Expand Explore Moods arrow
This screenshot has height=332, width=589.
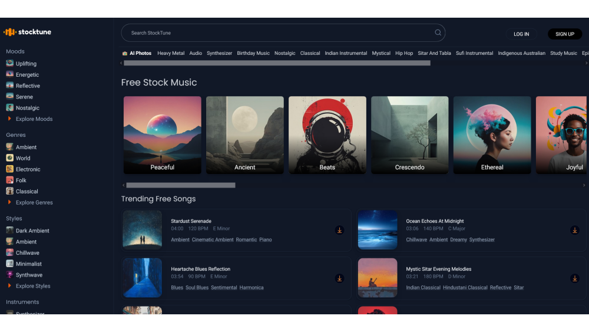click(9, 119)
